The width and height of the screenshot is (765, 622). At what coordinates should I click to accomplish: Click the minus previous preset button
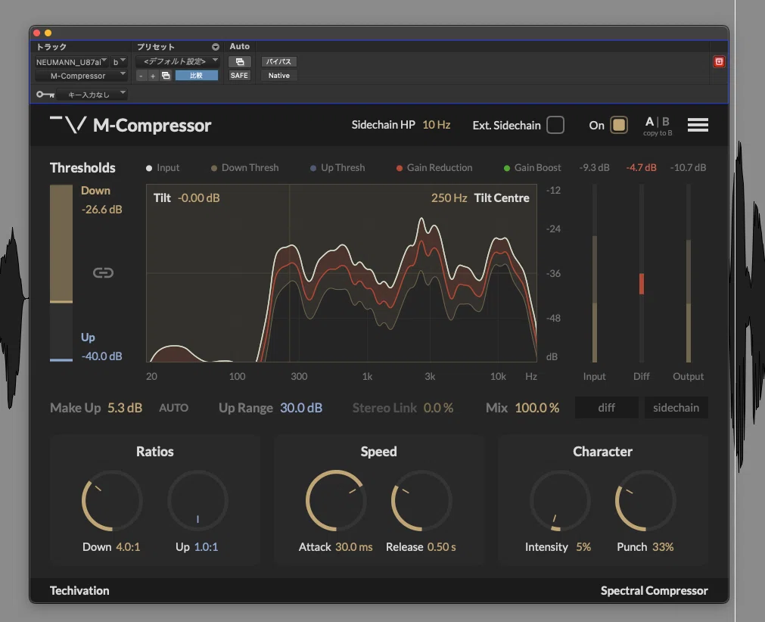[141, 76]
